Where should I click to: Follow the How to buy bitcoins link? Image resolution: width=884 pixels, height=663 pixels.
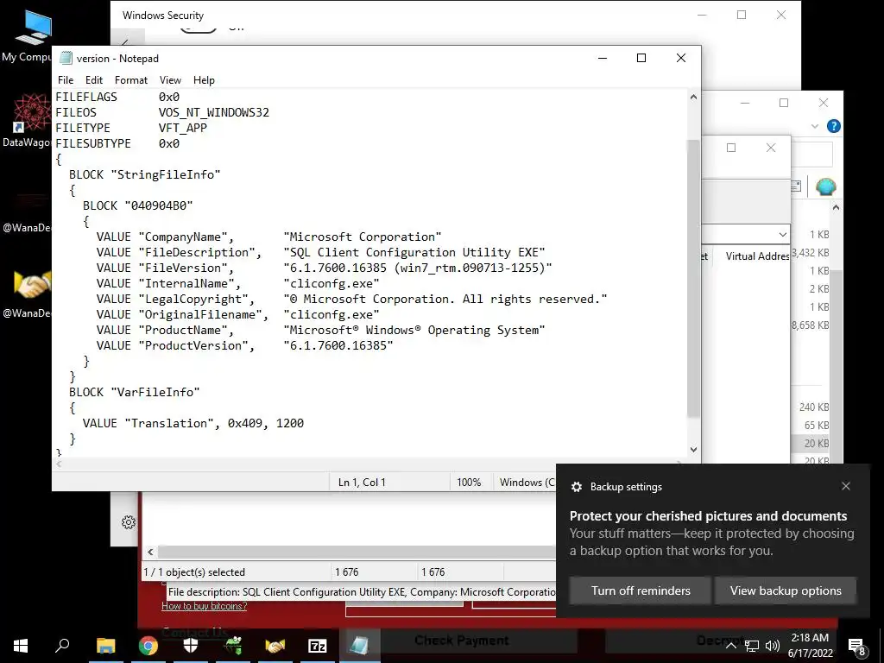click(204, 606)
